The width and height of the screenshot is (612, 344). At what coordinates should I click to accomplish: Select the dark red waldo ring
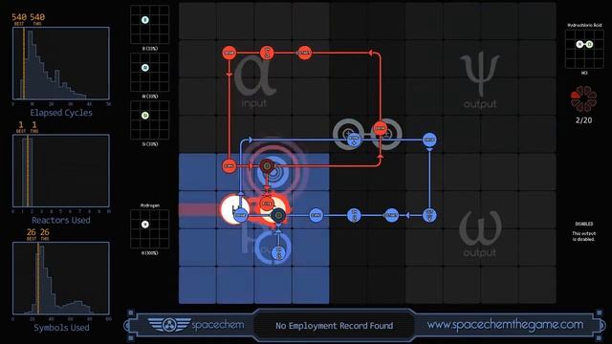click(x=267, y=166)
